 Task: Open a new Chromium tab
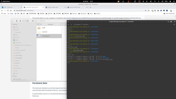click(x=90, y=7)
